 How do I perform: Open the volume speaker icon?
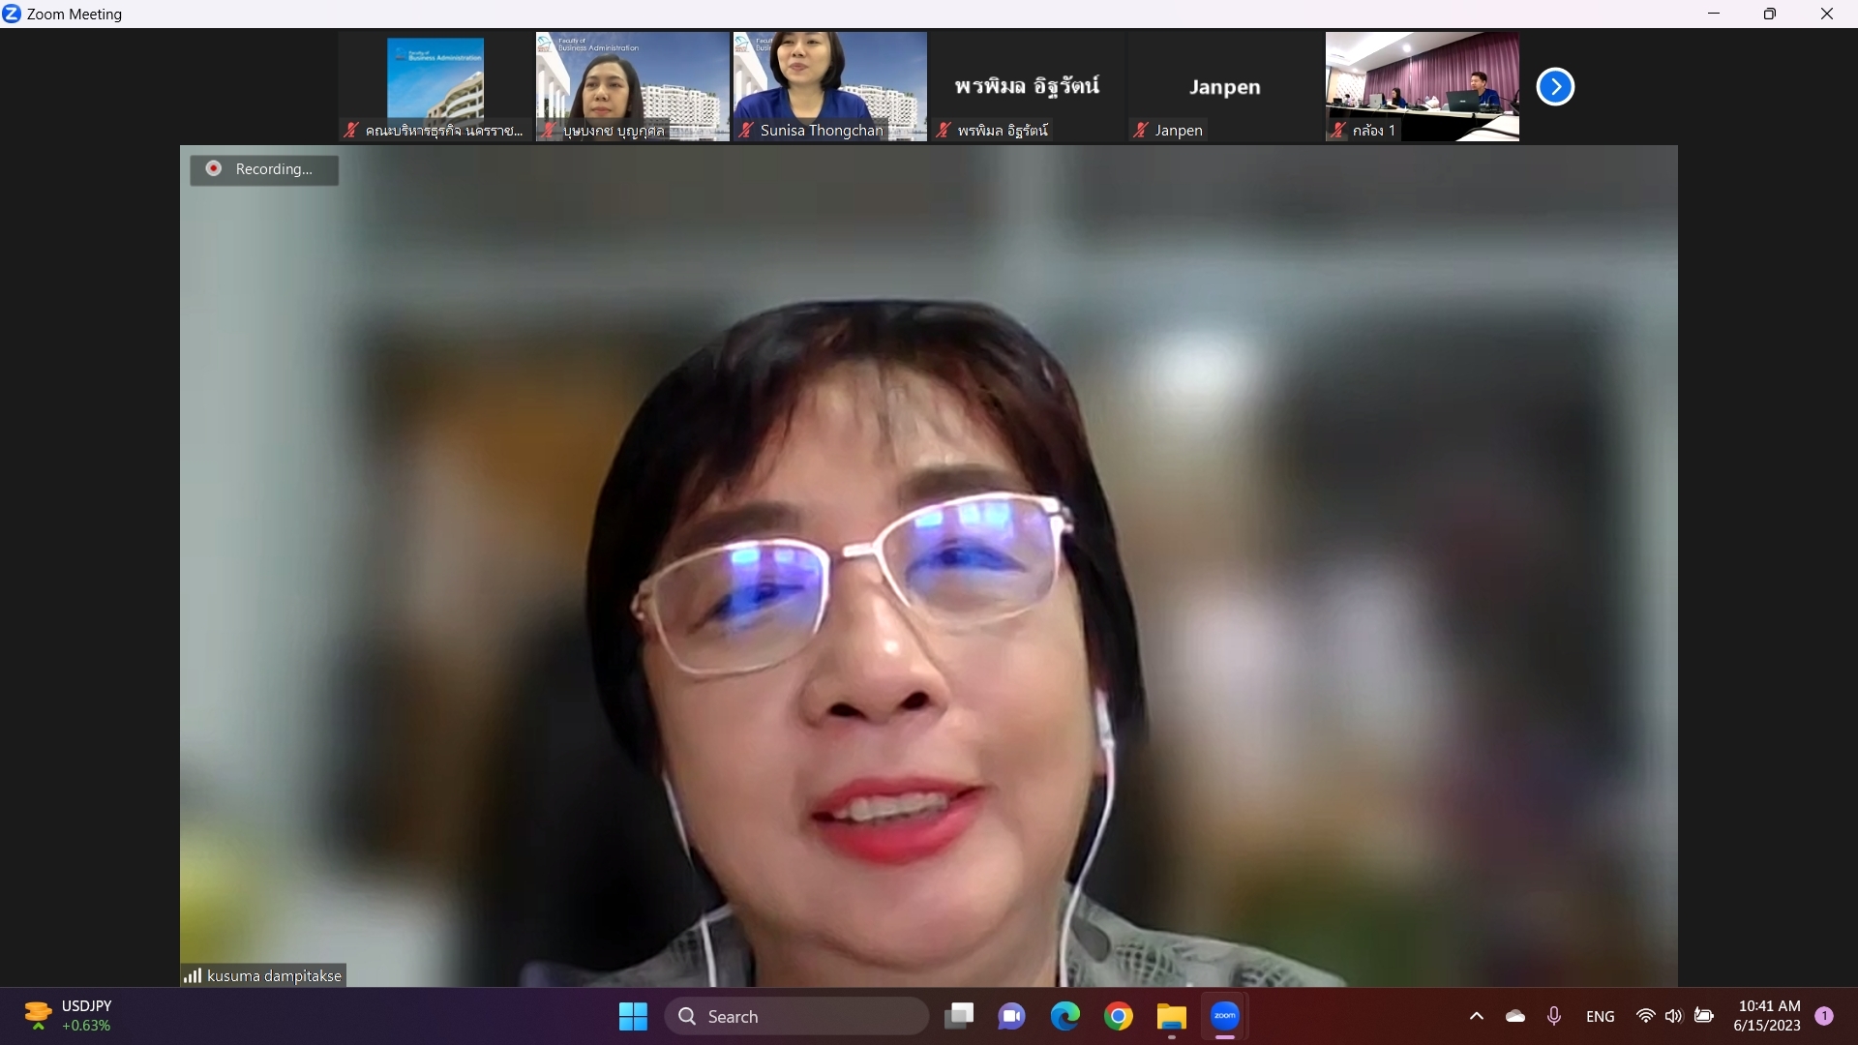point(1674,1016)
